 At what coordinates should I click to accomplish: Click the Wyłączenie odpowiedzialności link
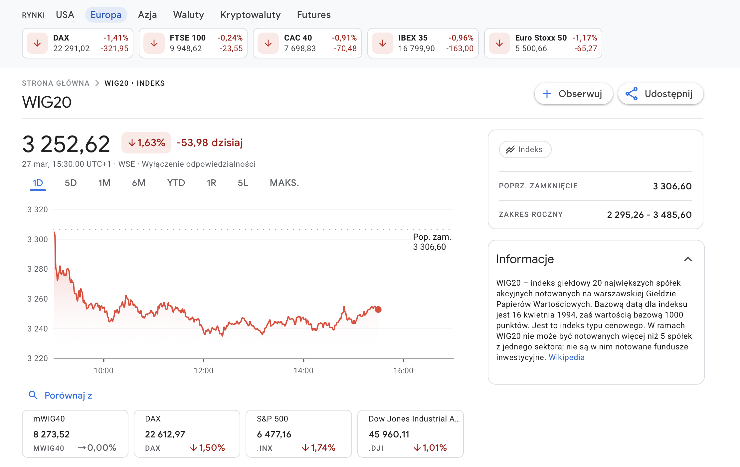pyautogui.click(x=199, y=164)
